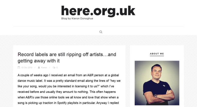Open the author Kieron link

click(x=44, y=68)
